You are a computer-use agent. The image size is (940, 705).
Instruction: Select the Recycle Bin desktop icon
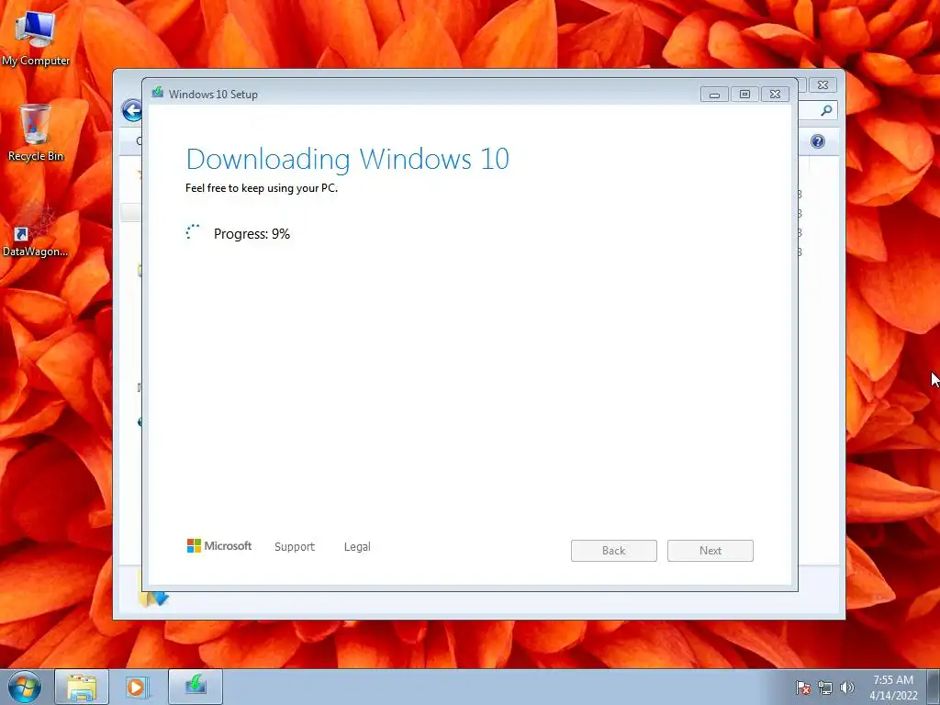[x=36, y=132]
